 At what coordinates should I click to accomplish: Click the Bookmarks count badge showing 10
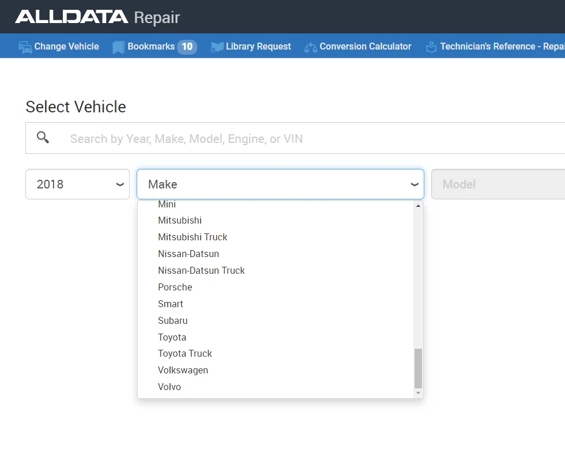click(x=187, y=47)
